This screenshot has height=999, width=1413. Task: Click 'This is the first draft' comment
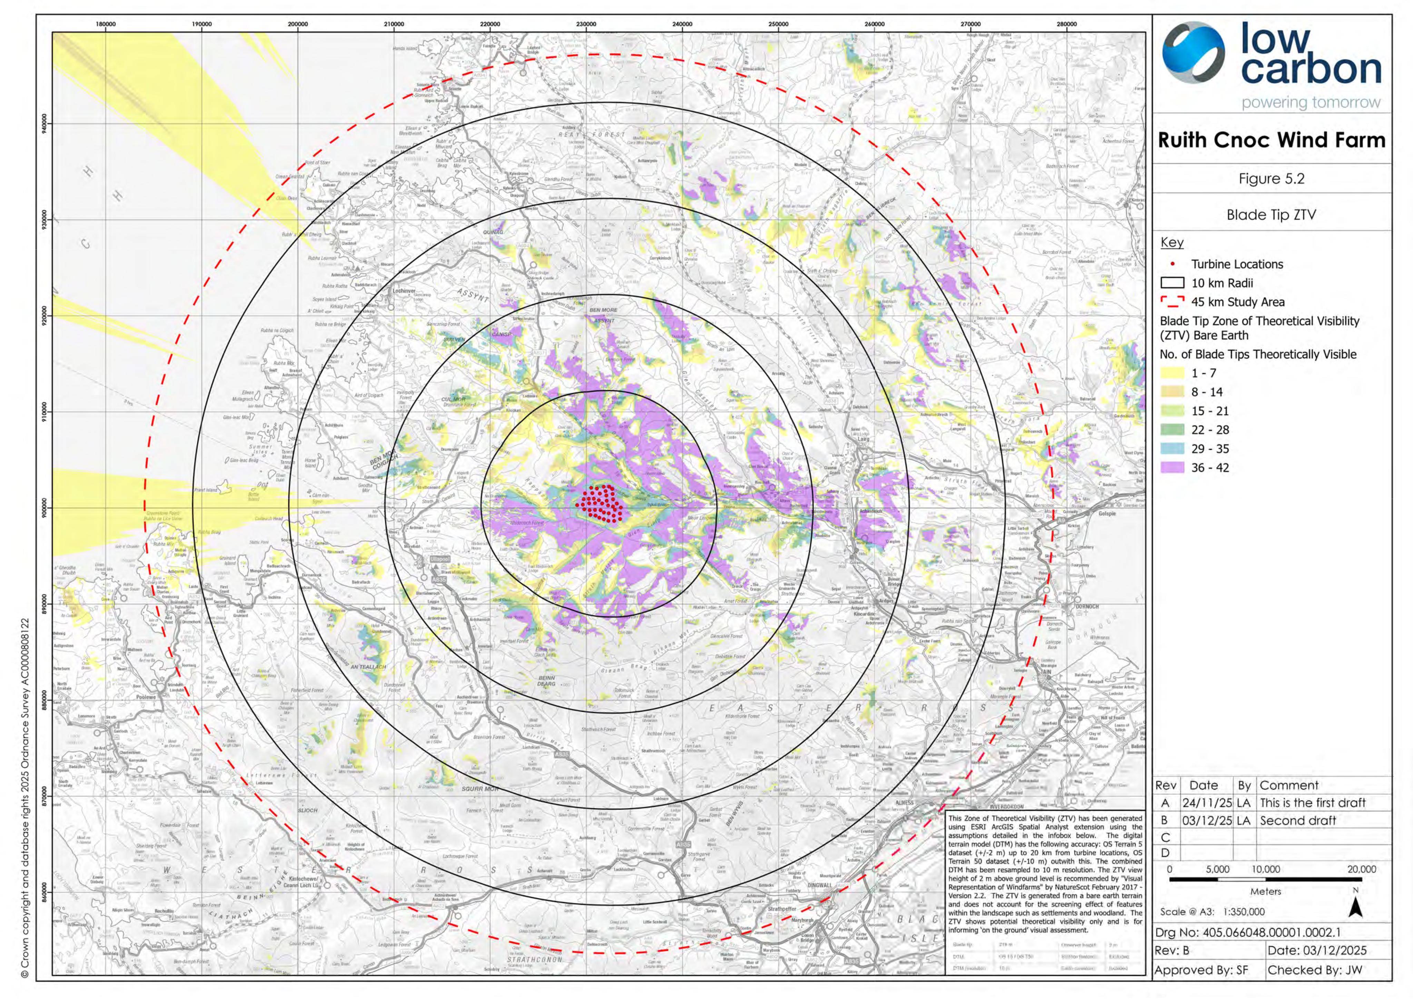(x=1312, y=803)
